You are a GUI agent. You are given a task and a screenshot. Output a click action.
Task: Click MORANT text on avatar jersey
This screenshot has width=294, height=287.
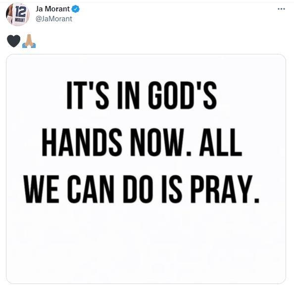20,20
